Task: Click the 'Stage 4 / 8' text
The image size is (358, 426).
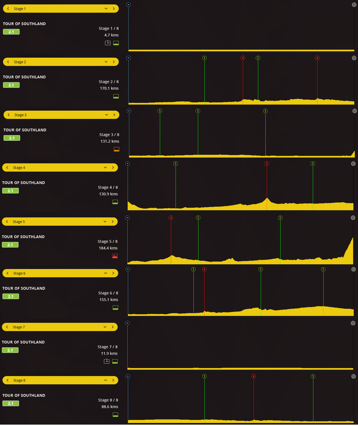Action: pyautogui.click(x=108, y=187)
